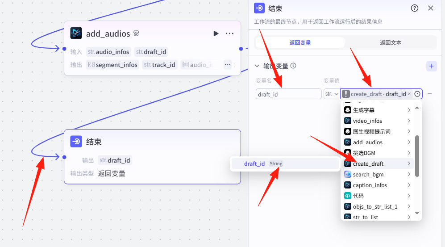445x247 pixels.
Task: Open add_audios node more options menu
Action: coord(229,33)
